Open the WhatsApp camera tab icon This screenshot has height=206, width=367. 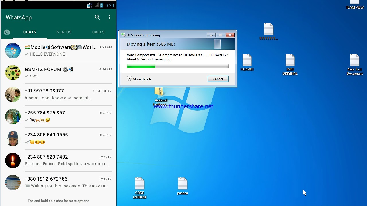(x=7, y=32)
